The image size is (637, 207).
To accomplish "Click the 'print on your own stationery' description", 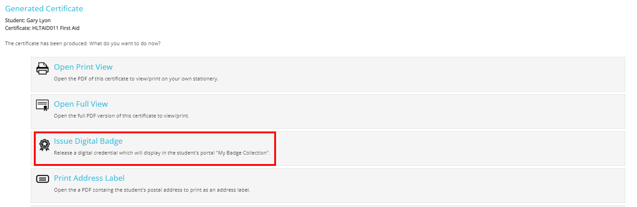I will pyautogui.click(x=136, y=79).
